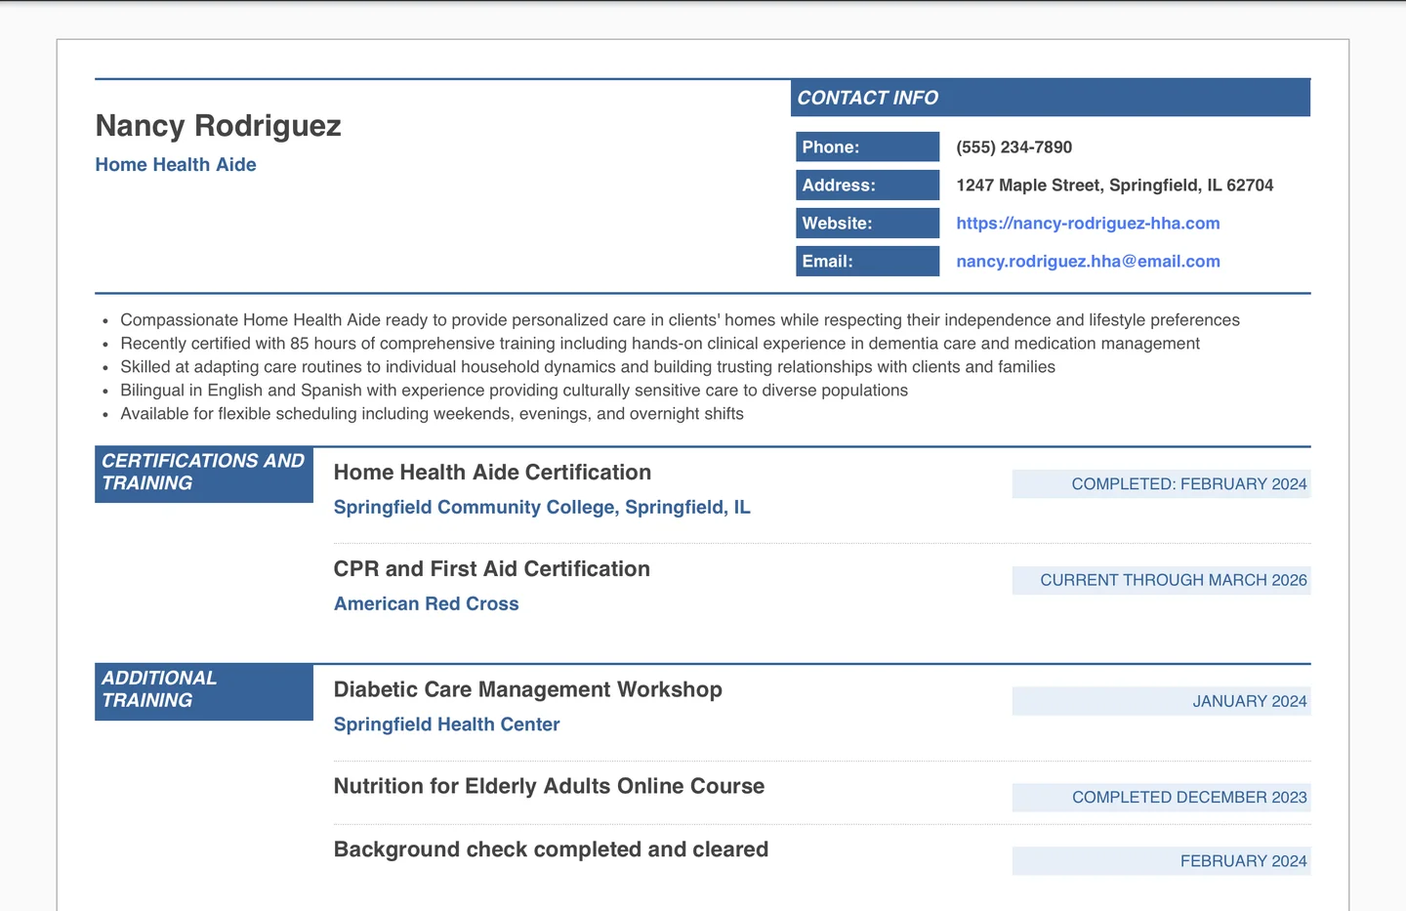
Task: Click Diabetic Care Management Workshop title
Action: 527,690
